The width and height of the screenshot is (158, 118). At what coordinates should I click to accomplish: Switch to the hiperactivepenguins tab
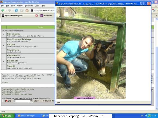(x=19, y=15)
